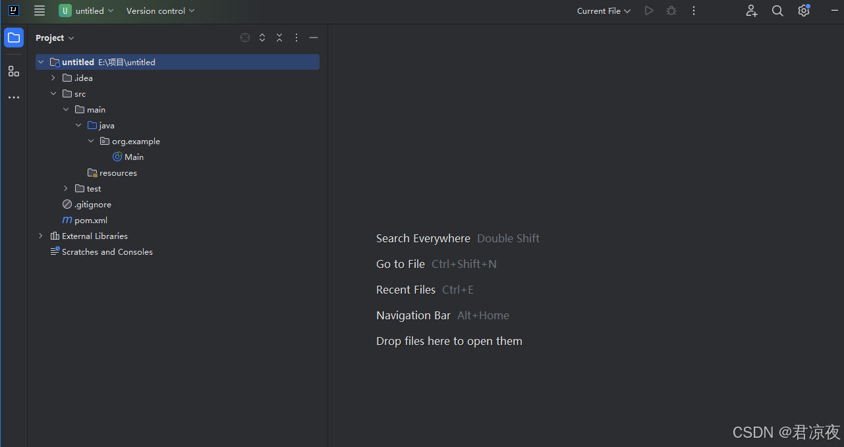Toggle the Project tool window button

click(14, 38)
